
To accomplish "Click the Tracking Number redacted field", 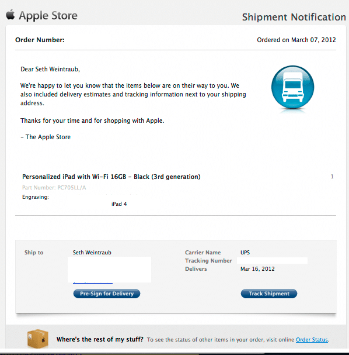I will tap(272, 261).
